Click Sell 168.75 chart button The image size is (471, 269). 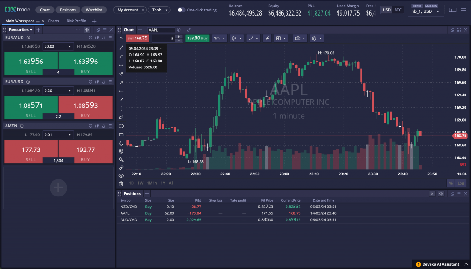pyautogui.click(x=137, y=39)
